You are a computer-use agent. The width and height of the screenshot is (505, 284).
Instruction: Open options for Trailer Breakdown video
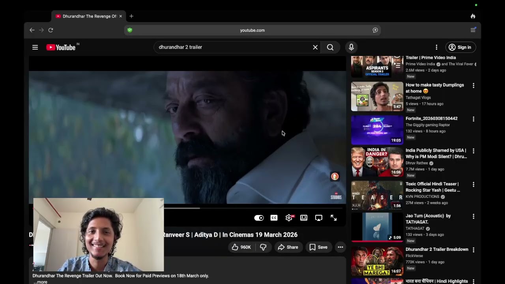click(x=473, y=250)
